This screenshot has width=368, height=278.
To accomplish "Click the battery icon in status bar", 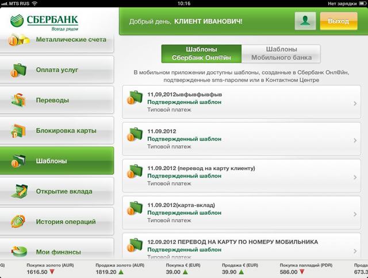I will [x=362, y=3].
